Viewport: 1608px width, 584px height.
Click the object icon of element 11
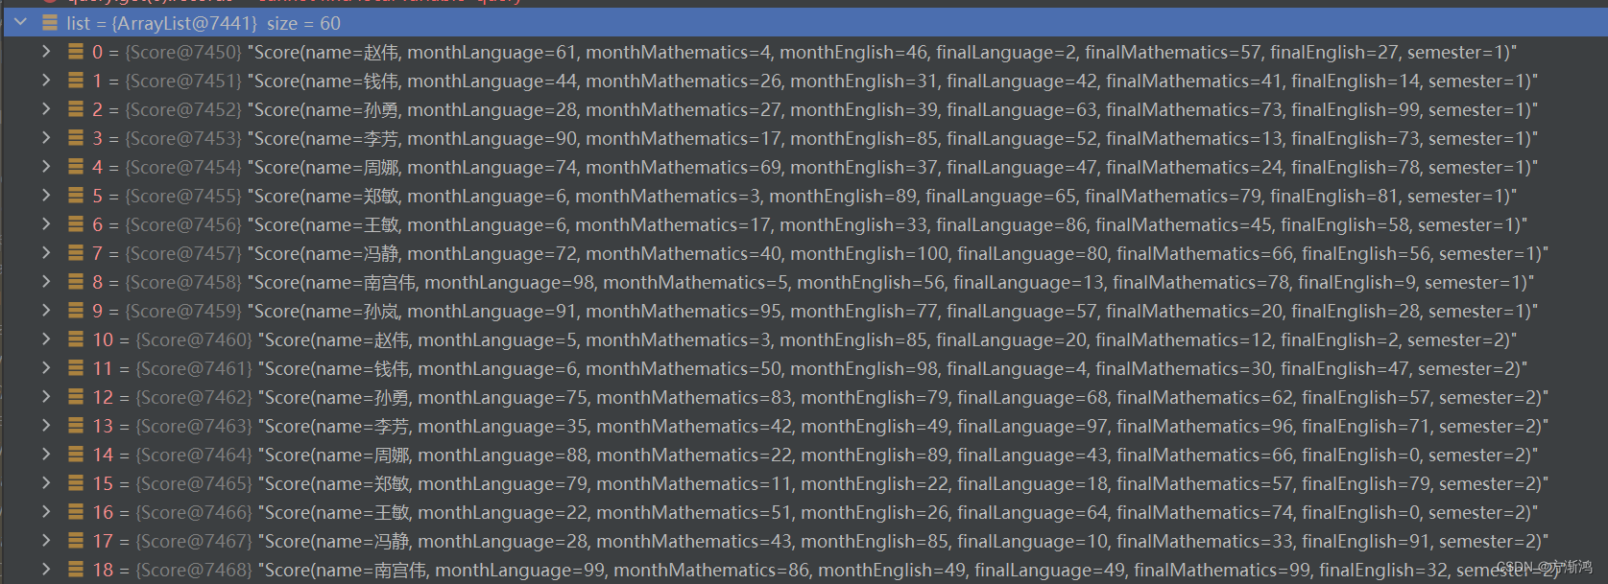pyautogui.click(x=76, y=368)
